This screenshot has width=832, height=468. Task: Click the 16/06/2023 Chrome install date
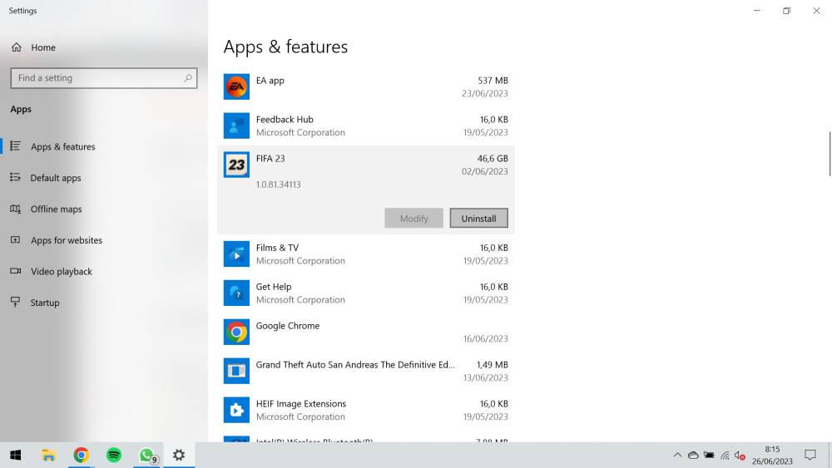(485, 338)
